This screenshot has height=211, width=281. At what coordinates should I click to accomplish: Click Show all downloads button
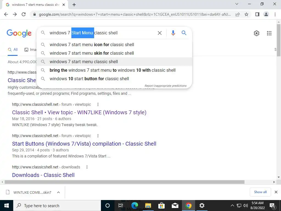click(260, 192)
